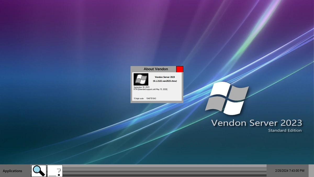The image size is (314, 177).
Task: Click the Vendon Server 2023 desktop watermark text
Action: [x=257, y=123]
